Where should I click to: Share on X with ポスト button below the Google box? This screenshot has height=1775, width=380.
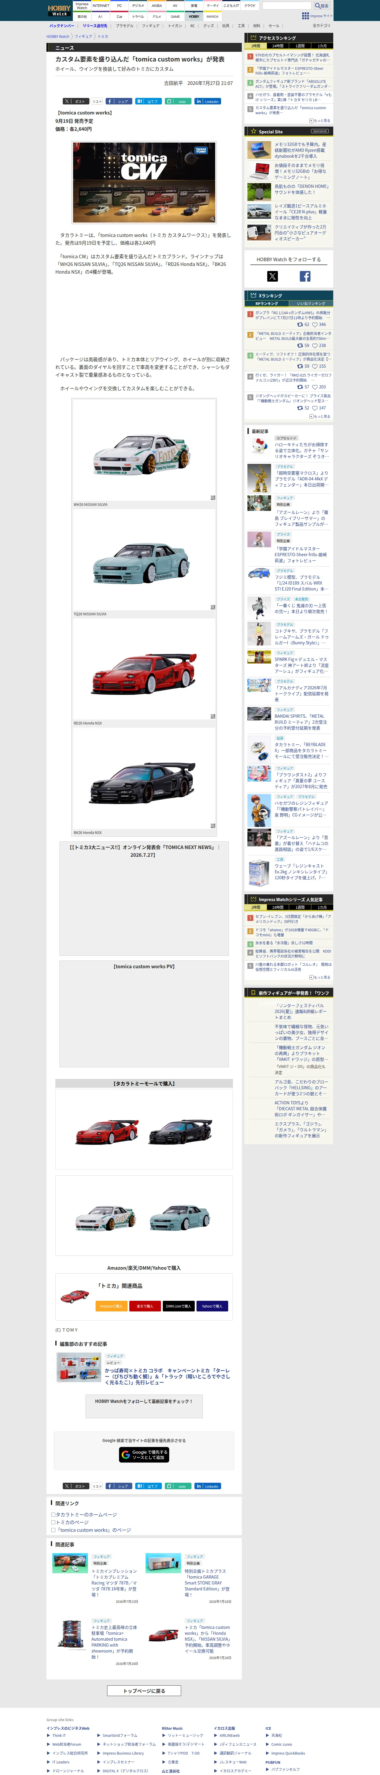click(76, 1486)
